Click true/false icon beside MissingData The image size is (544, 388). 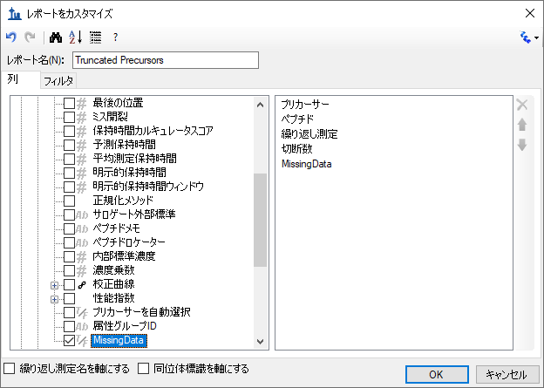click(x=82, y=340)
